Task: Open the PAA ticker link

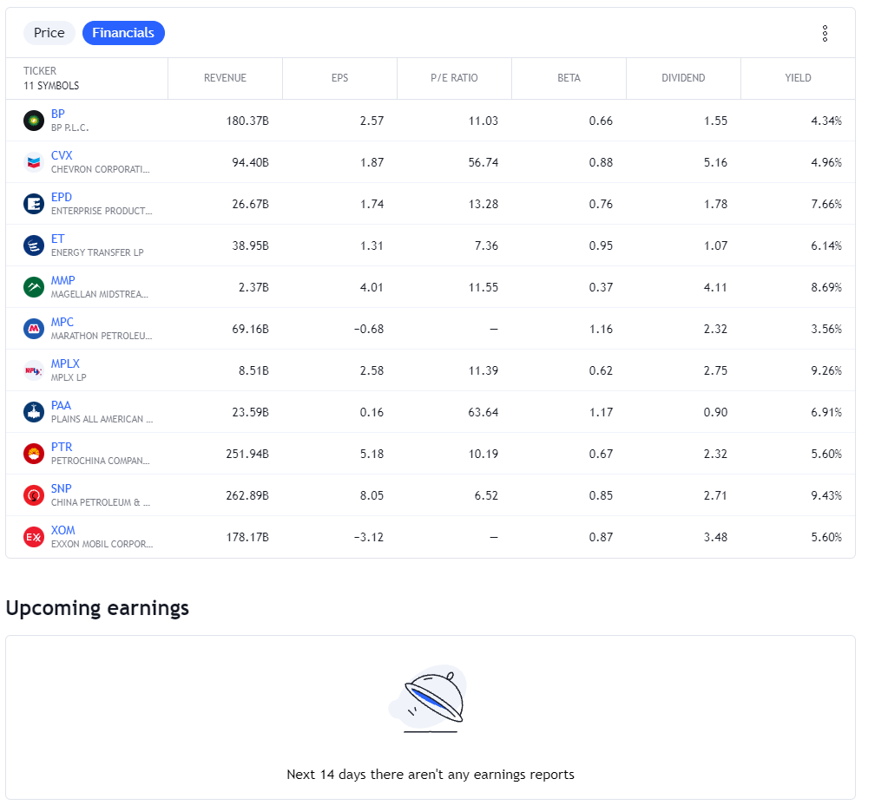Action: 61,405
